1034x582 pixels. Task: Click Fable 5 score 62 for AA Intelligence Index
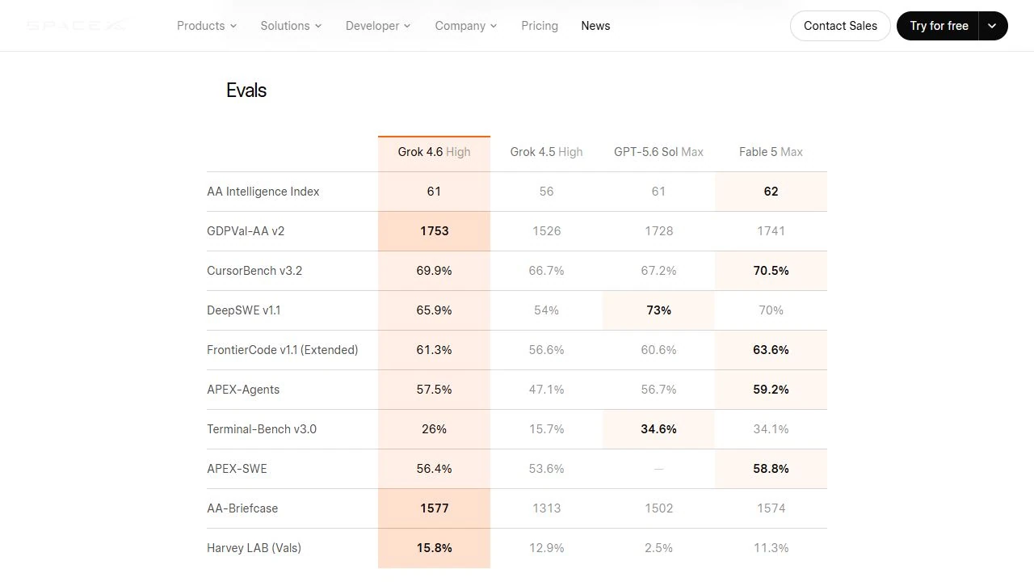[x=771, y=192]
